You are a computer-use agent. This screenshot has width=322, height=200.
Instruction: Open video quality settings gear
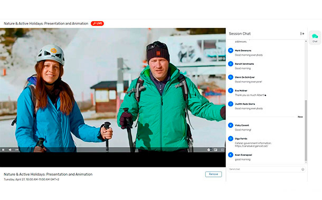(209, 150)
